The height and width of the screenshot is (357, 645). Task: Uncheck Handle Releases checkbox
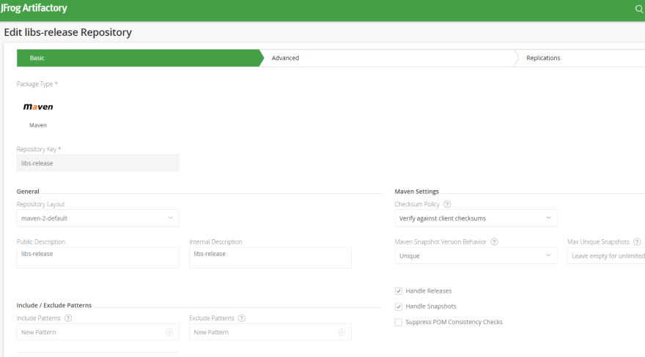coord(399,291)
